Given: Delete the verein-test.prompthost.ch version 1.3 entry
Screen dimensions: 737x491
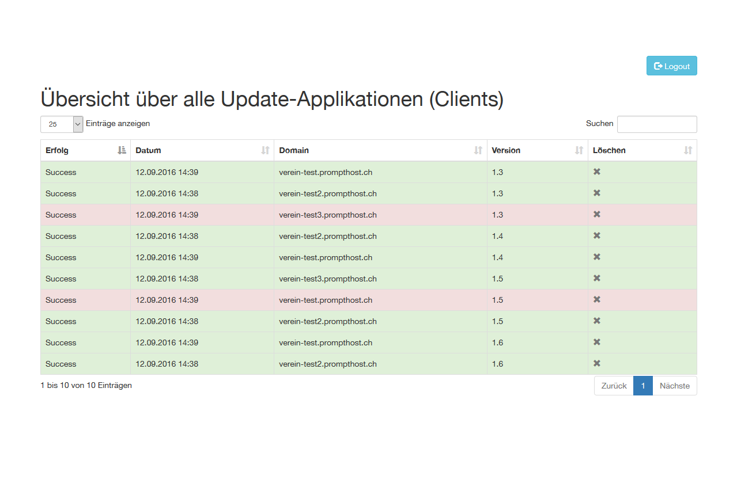Looking at the screenshot, I should pos(597,172).
